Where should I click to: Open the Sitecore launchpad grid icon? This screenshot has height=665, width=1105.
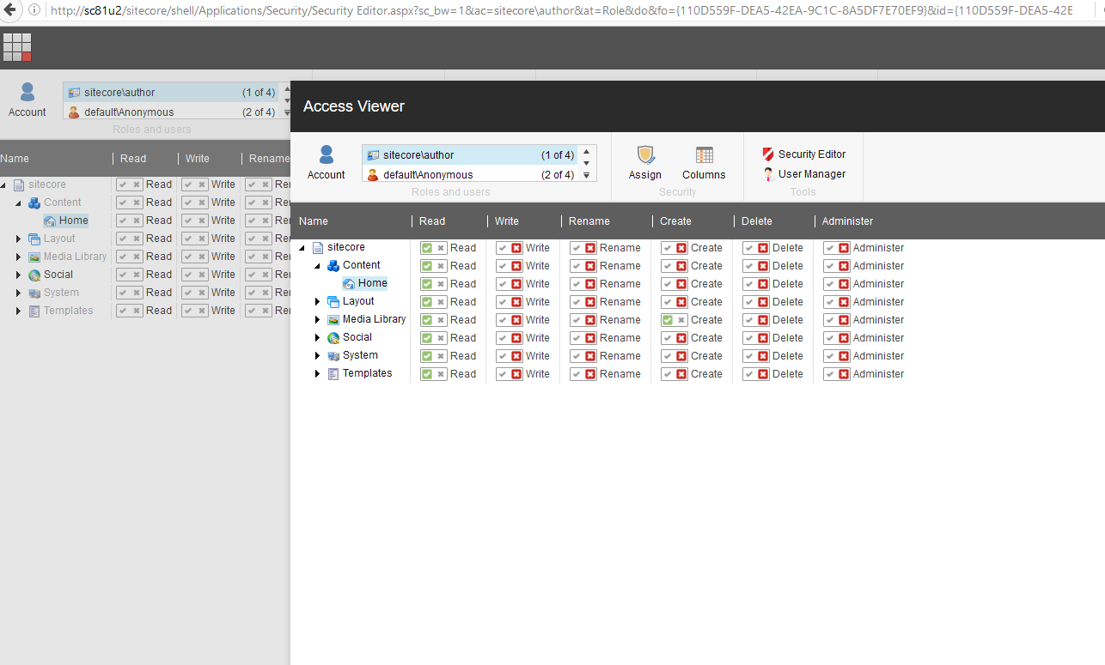17,47
